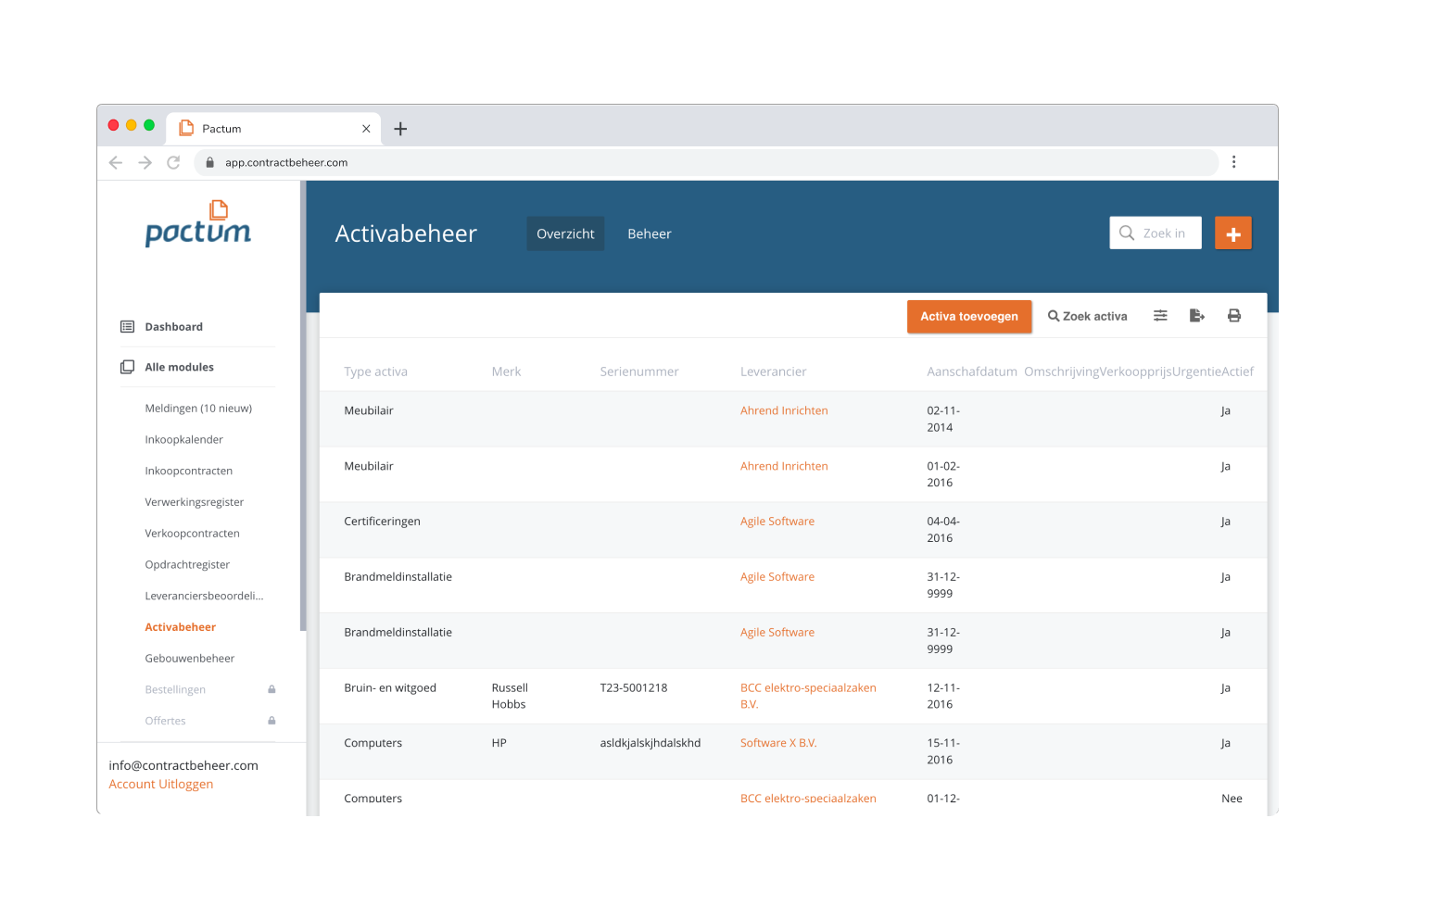Click the Serienummer column header
This screenshot has height=919, width=1440.
[x=639, y=371]
